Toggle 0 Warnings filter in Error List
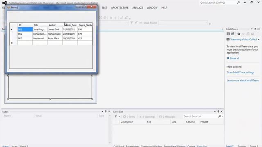The width and height of the screenshot is (262, 147). coord(147,117)
